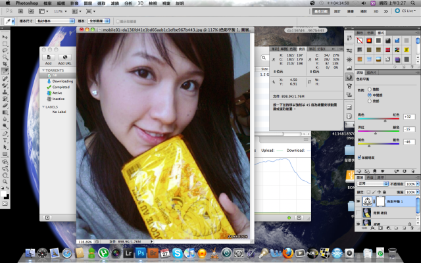Switch to the Styles panel tab

(x=381, y=33)
